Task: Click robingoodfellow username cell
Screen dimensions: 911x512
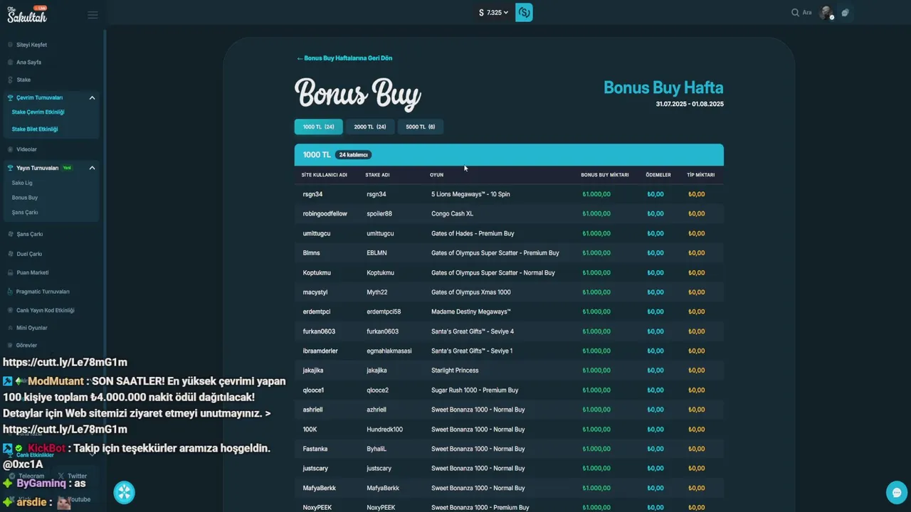Action: pos(325,213)
